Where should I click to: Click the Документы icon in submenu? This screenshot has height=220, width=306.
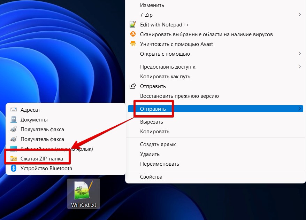pos(14,119)
